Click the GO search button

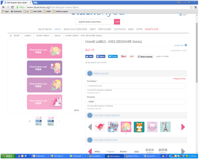click(x=117, y=22)
